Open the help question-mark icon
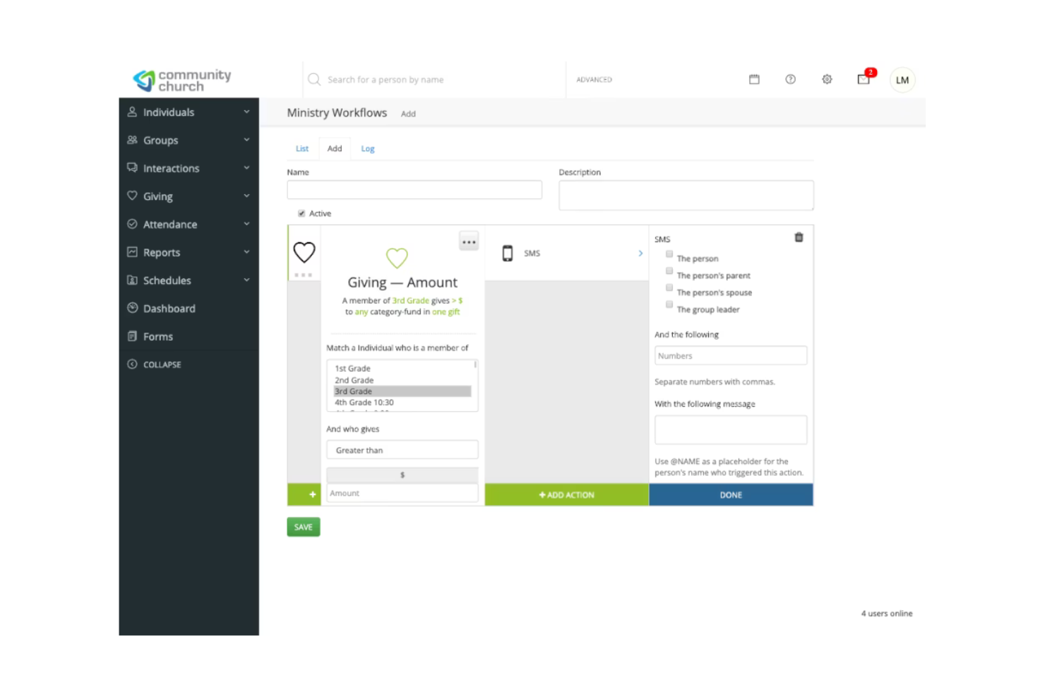The height and width of the screenshot is (697, 1045). (790, 79)
